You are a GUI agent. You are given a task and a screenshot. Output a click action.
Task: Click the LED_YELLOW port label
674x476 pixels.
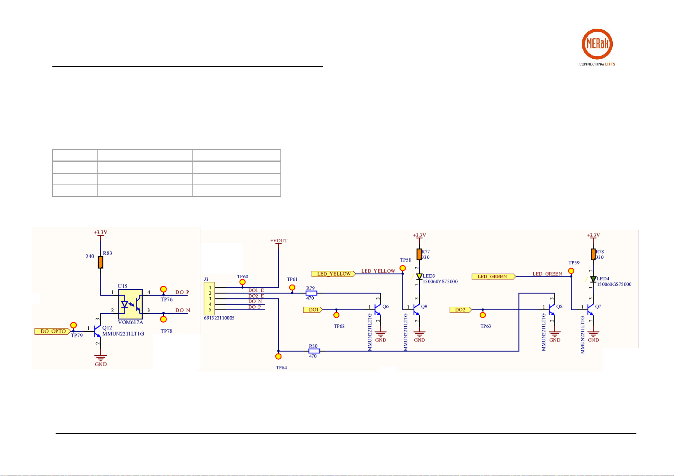pyautogui.click(x=334, y=274)
